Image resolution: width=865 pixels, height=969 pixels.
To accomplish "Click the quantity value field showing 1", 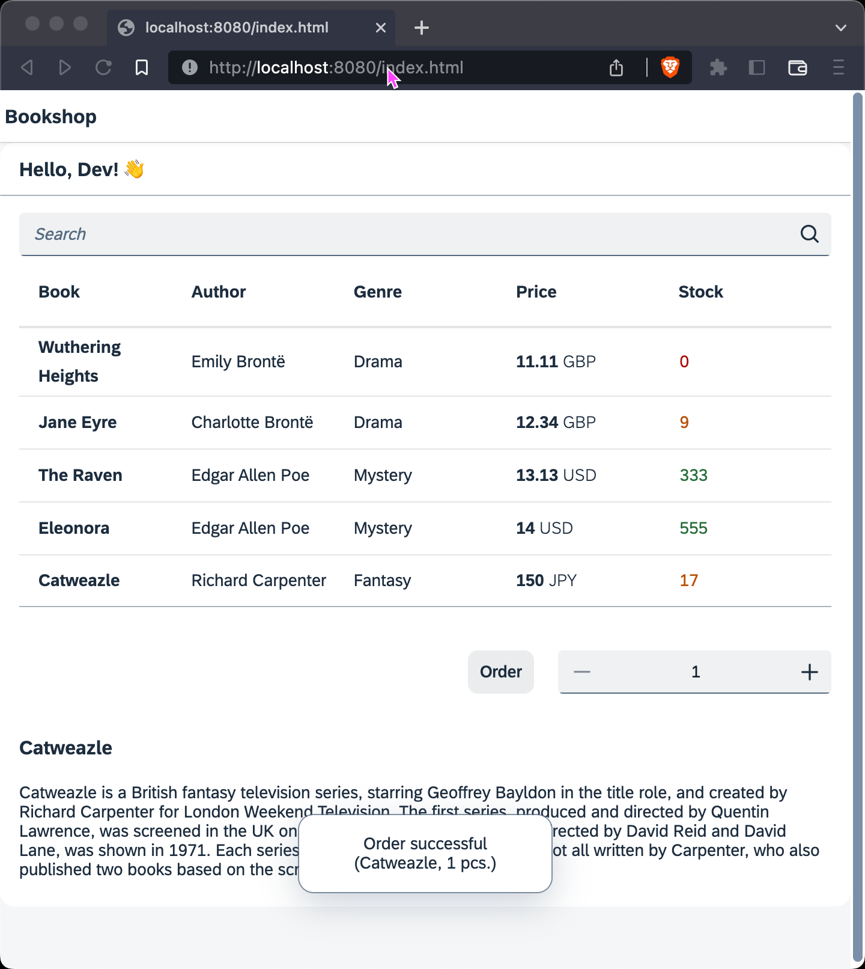I will pyautogui.click(x=696, y=671).
